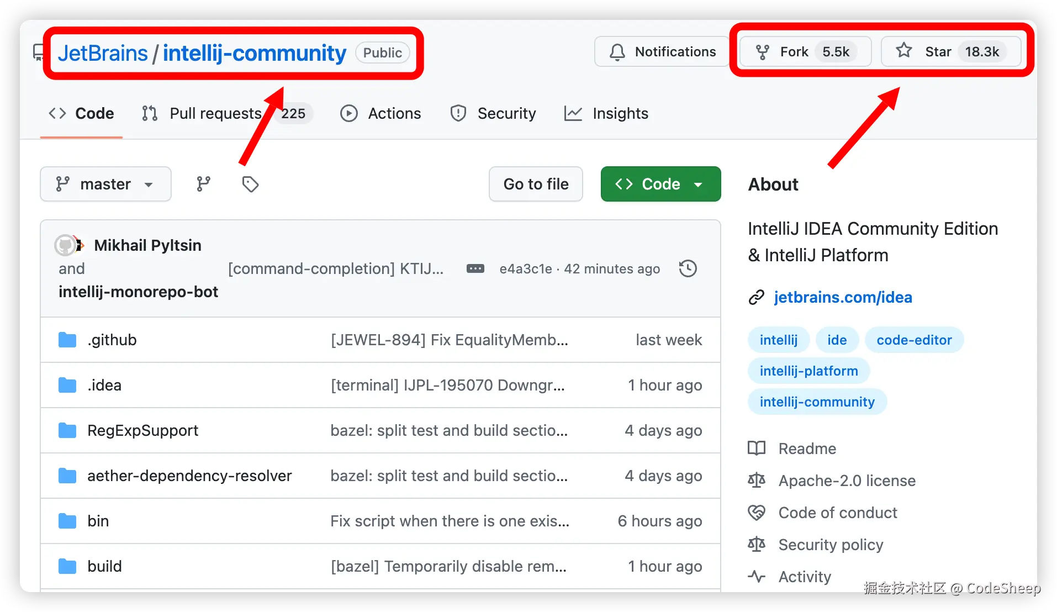Click the repository icon beside JetBrains
Screen dimensions: 1057x612
pyautogui.click(x=38, y=52)
